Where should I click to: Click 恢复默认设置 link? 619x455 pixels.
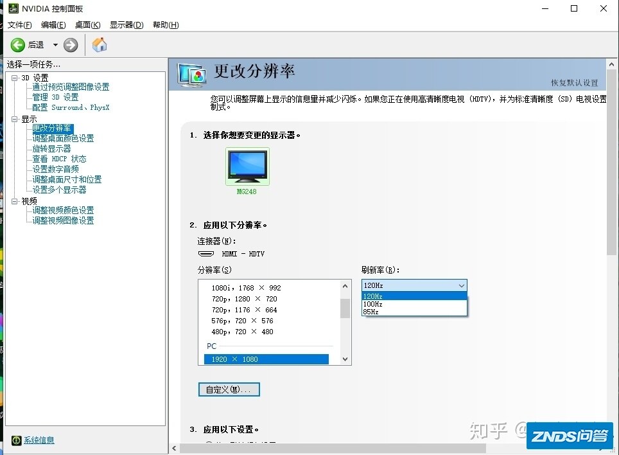pyautogui.click(x=575, y=82)
